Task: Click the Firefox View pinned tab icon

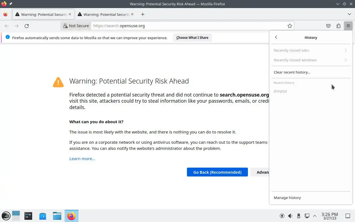Action: [x=6, y=14]
